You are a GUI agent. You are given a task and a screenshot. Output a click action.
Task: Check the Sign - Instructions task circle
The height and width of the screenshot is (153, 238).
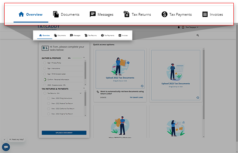44,68
